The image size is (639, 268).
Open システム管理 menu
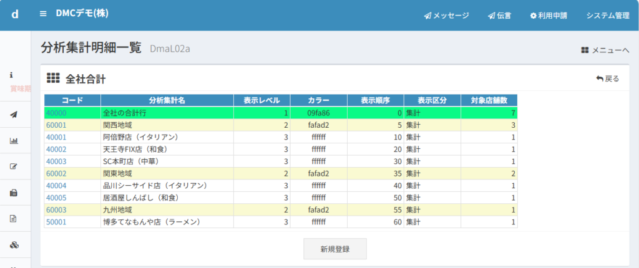tap(607, 16)
